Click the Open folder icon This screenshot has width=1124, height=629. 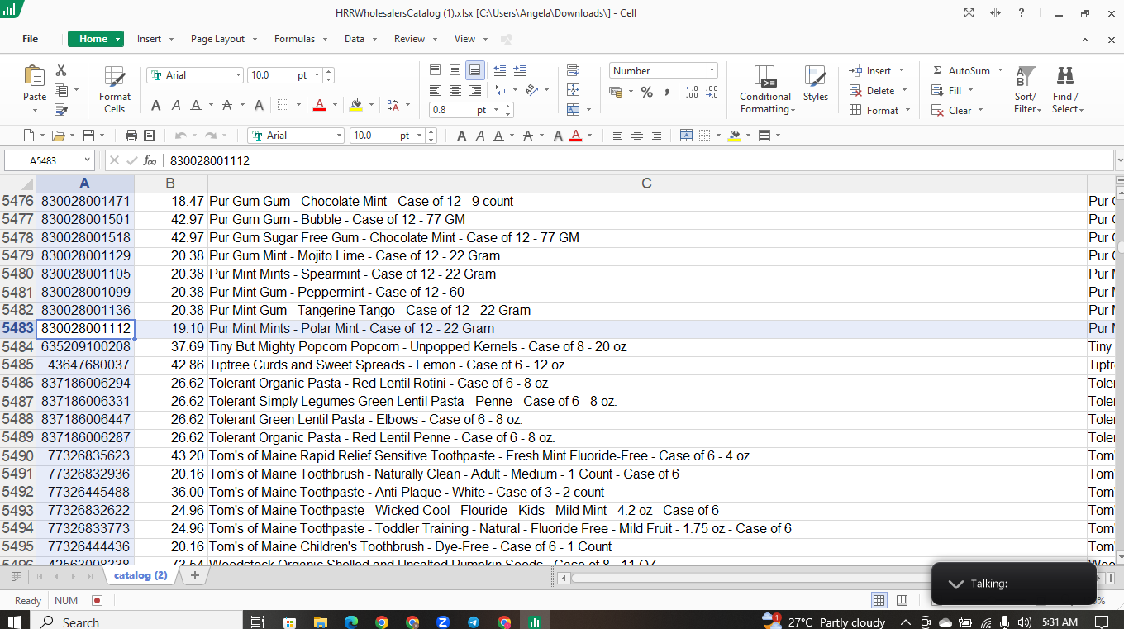coord(58,136)
